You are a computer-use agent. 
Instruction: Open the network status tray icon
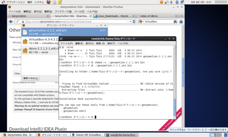pyautogui.click(x=167, y=2)
